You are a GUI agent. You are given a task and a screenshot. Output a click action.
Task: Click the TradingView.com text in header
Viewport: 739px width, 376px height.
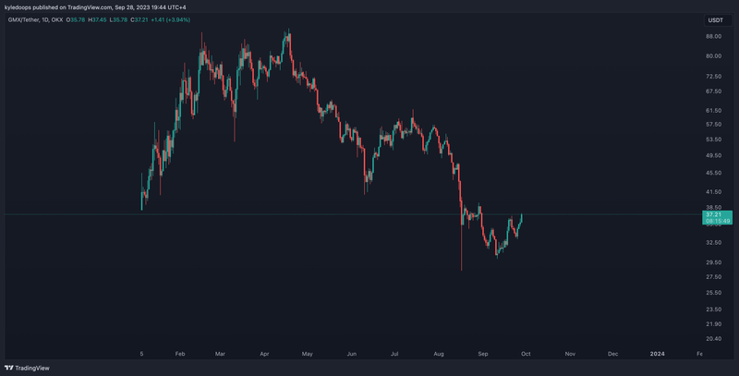90,7
